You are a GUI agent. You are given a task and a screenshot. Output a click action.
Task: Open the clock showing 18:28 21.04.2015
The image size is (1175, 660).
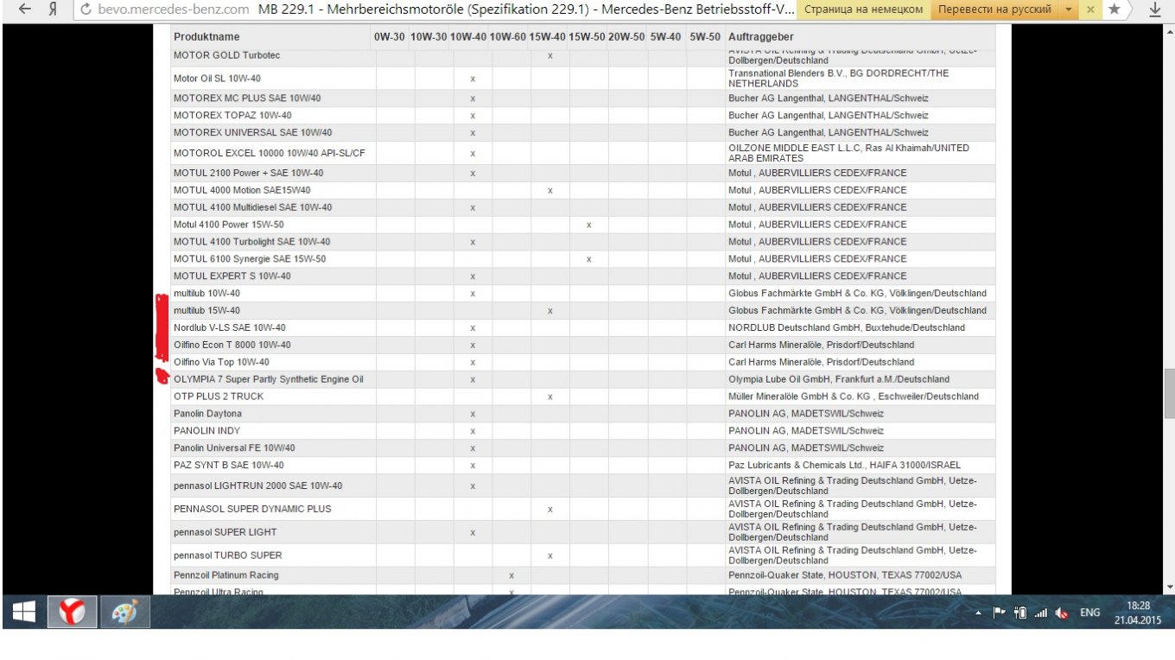point(1139,612)
